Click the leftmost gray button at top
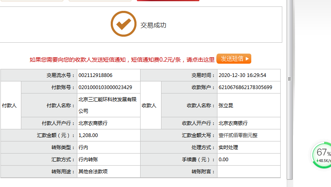Image resolution: width=331 pixels, height=187 pixels. pos(31,0)
